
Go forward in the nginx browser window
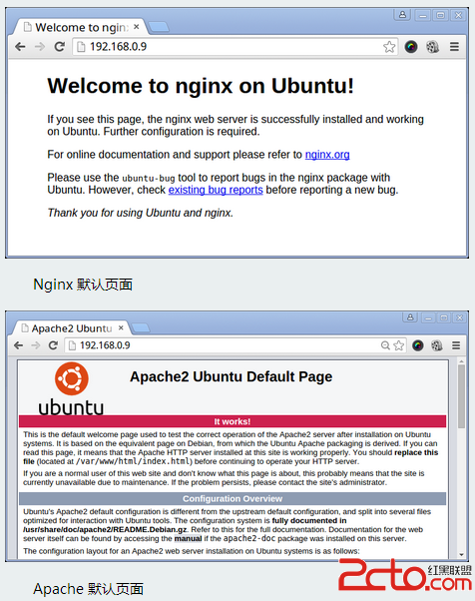(x=40, y=47)
